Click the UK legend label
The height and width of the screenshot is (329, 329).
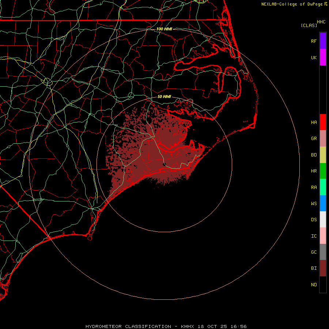314,57
